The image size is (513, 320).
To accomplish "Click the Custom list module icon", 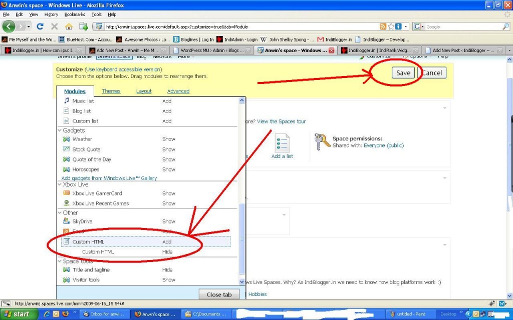I will pos(67,121).
